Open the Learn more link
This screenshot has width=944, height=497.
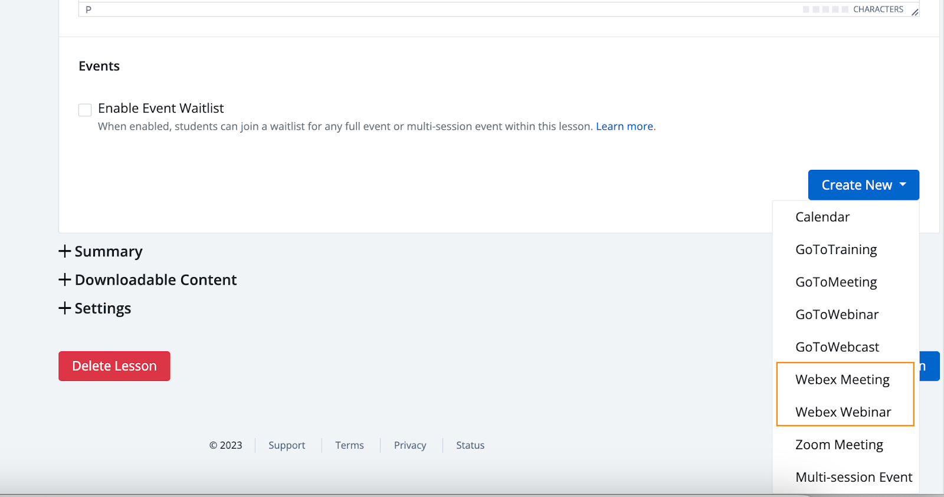624,126
